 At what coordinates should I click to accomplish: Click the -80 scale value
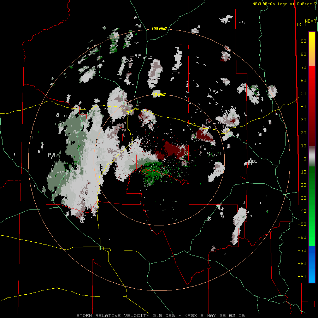[x=302, y=264]
